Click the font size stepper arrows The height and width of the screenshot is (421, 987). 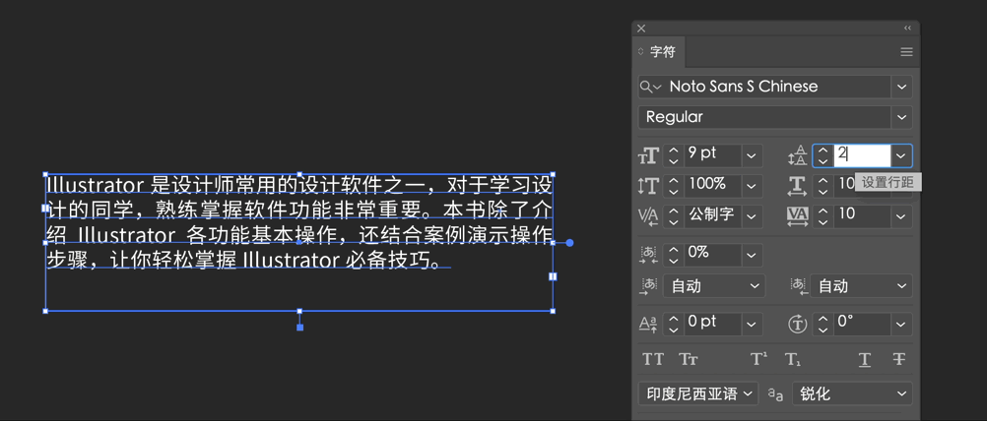(x=674, y=155)
